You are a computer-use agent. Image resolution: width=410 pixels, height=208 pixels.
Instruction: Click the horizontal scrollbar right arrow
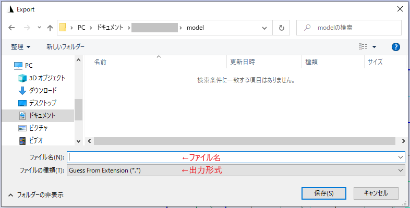tap(403, 141)
